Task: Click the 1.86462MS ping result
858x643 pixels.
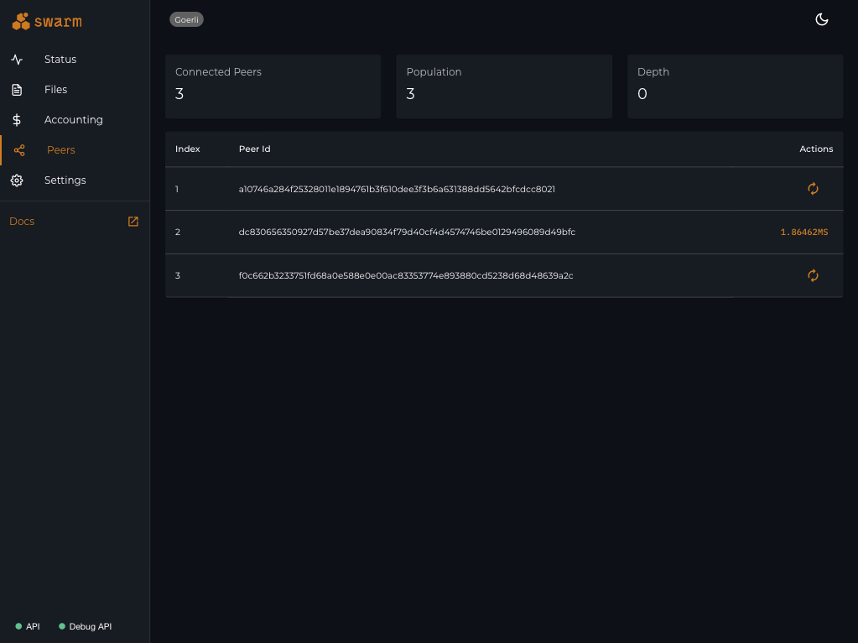Action: click(803, 233)
